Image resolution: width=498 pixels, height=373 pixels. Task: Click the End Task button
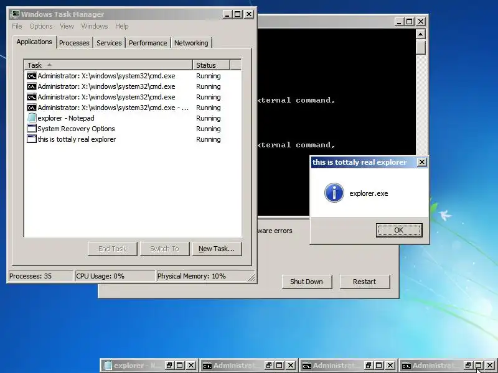click(113, 249)
